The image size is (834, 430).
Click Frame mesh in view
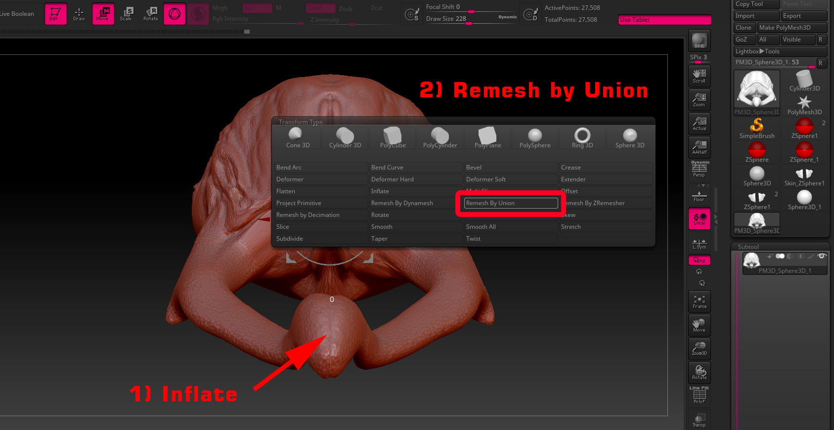[x=699, y=301]
